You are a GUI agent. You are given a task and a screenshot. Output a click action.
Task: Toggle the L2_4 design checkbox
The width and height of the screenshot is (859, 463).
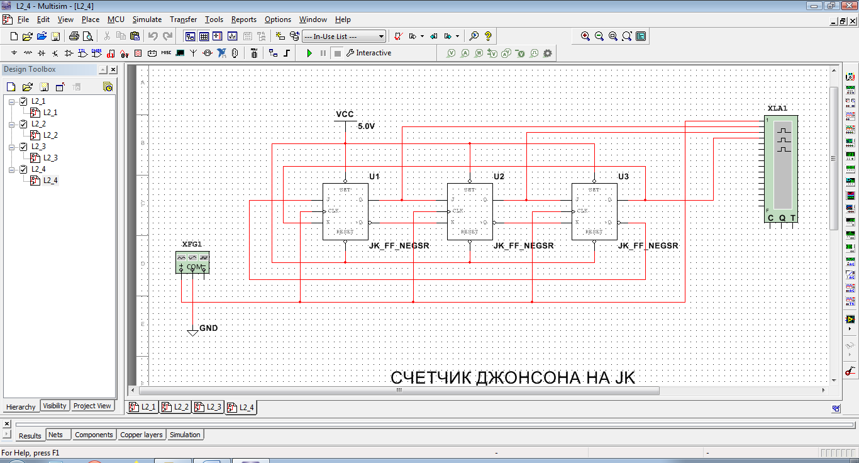pos(23,169)
